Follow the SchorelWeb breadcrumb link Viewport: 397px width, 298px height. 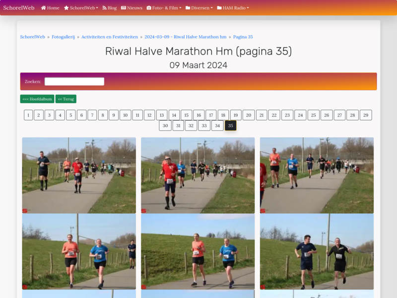tap(32, 37)
